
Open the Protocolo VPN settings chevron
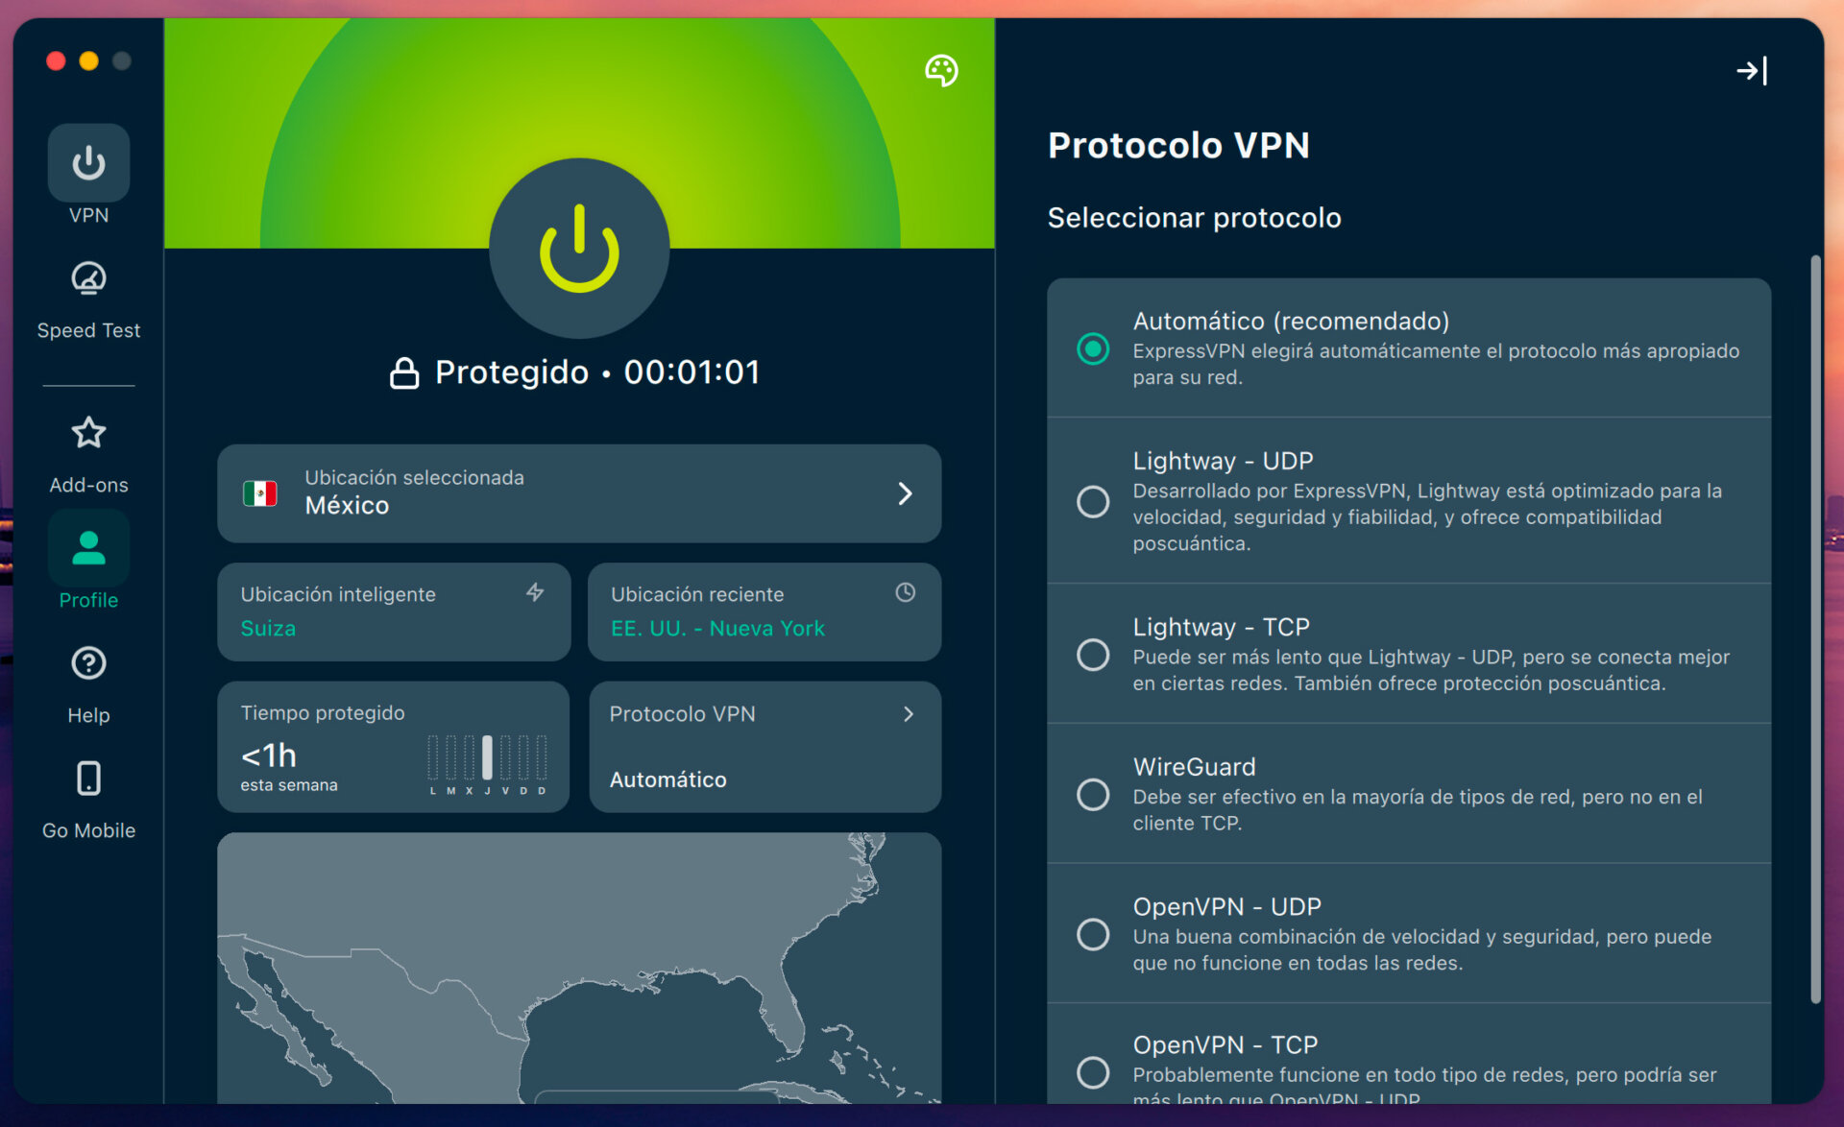point(907,713)
